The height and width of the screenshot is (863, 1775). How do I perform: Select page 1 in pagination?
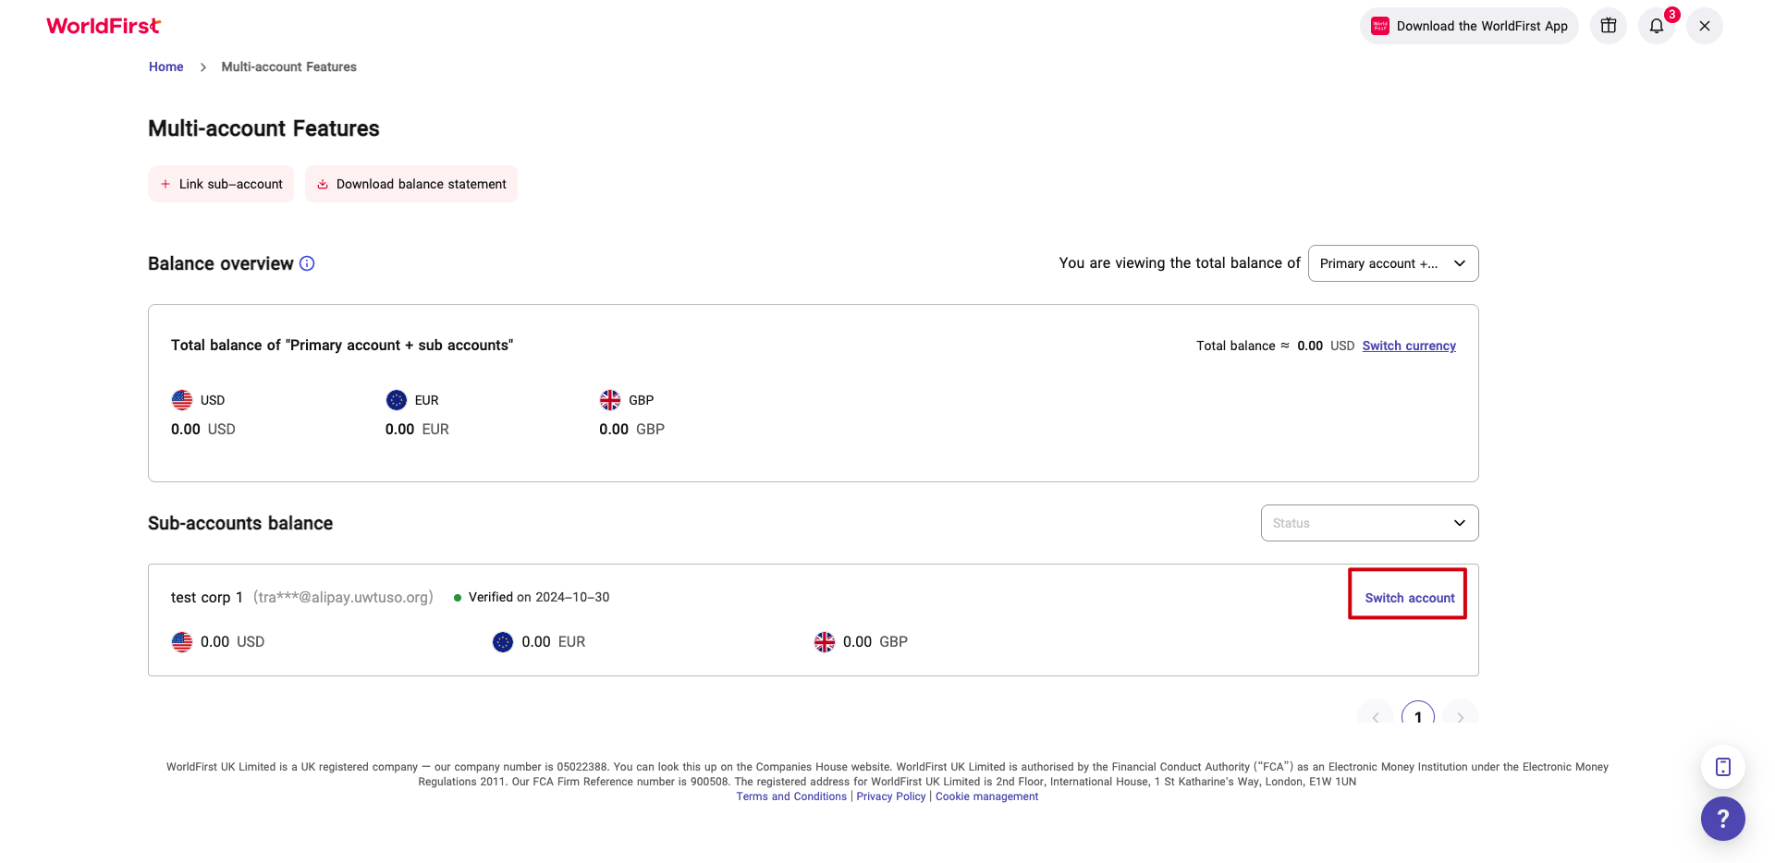pyautogui.click(x=1418, y=715)
